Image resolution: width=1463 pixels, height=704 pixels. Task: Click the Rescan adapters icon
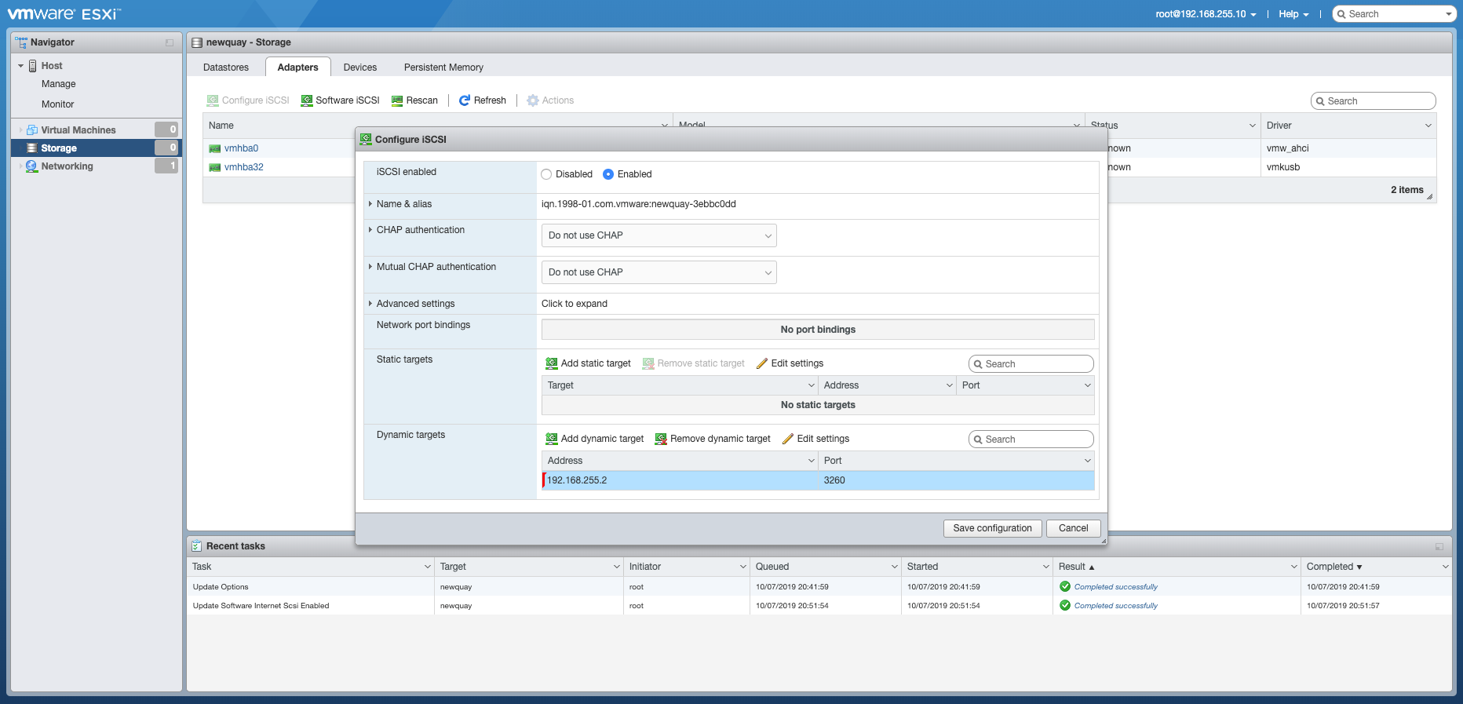(x=397, y=100)
